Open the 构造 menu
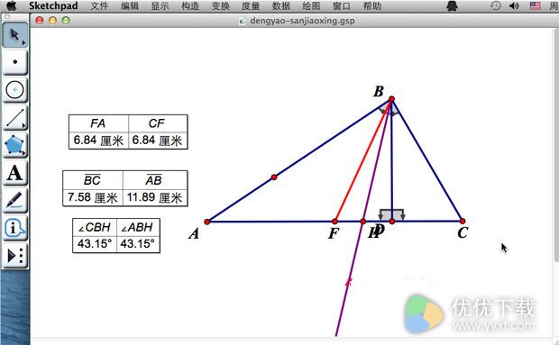The height and width of the screenshot is (345, 559). (x=190, y=6)
